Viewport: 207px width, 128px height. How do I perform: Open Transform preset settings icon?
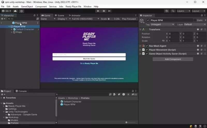202,29
